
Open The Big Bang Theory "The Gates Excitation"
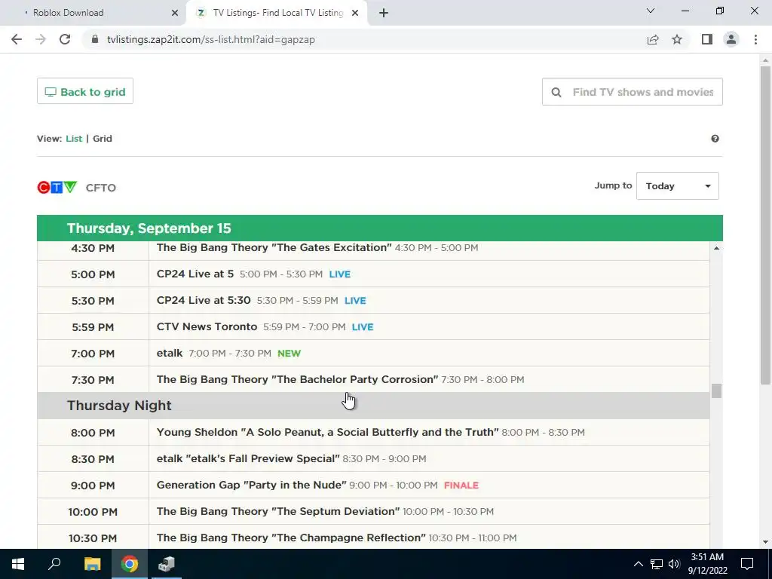[x=274, y=247]
